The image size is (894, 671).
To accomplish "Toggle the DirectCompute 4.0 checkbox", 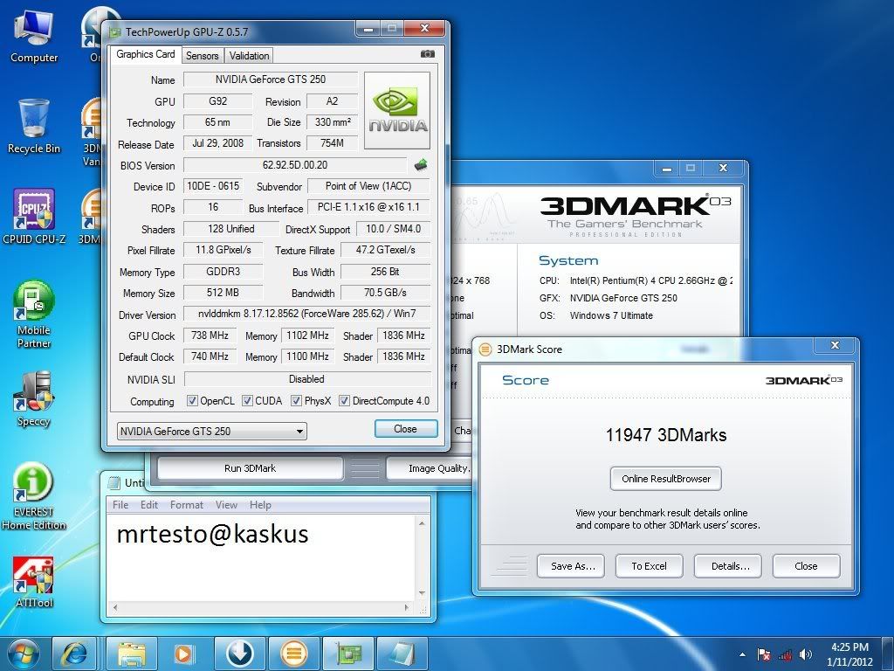I will click(x=344, y=400).
